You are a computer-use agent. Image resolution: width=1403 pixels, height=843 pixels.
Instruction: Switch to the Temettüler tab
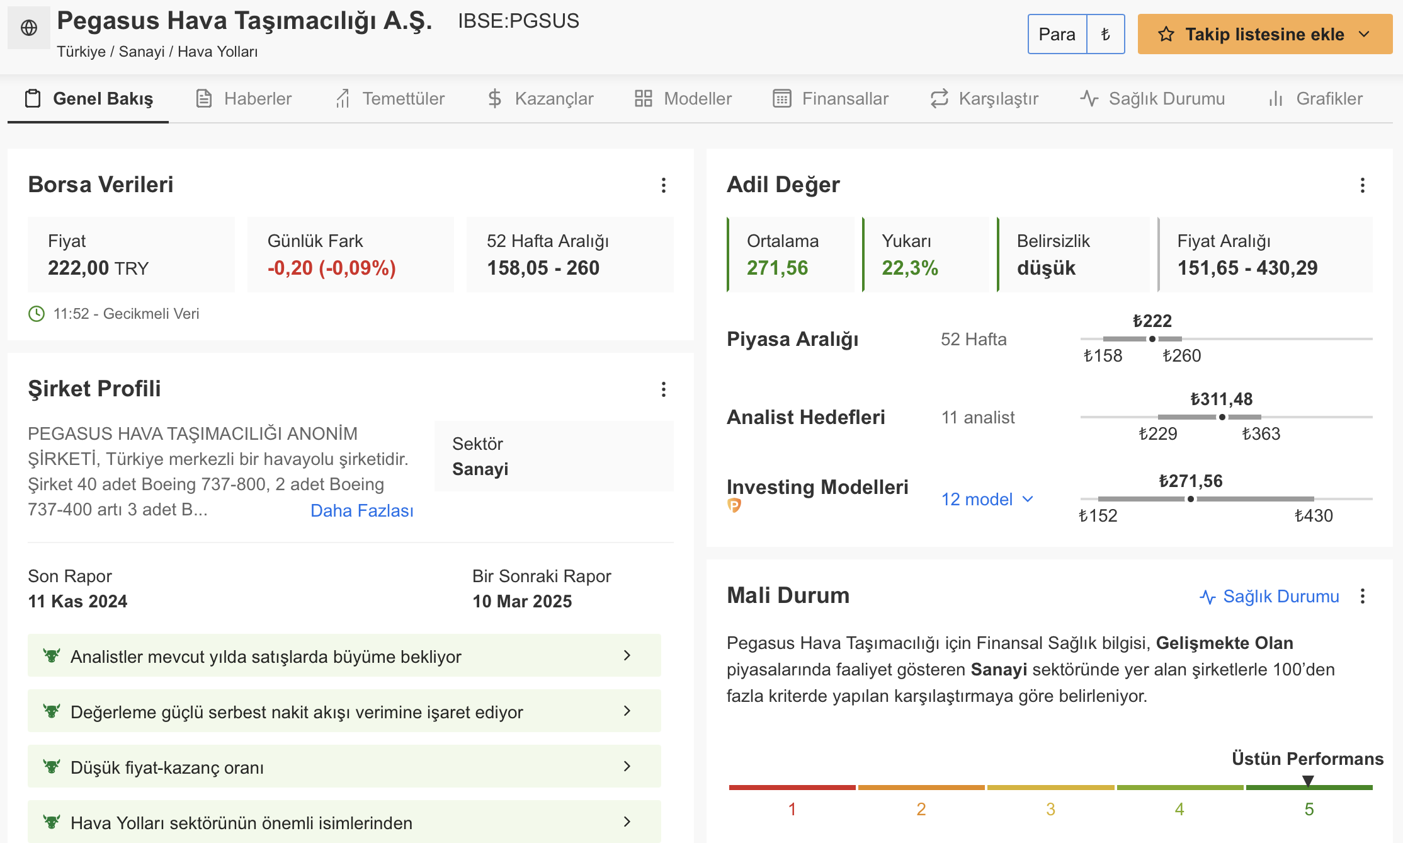pyautogui.click(x=390, y=98)
